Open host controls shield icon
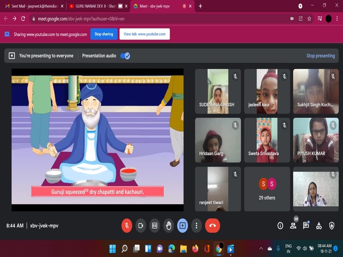The image size is (343, 257). pyautogui.click(x=332, y=226)
